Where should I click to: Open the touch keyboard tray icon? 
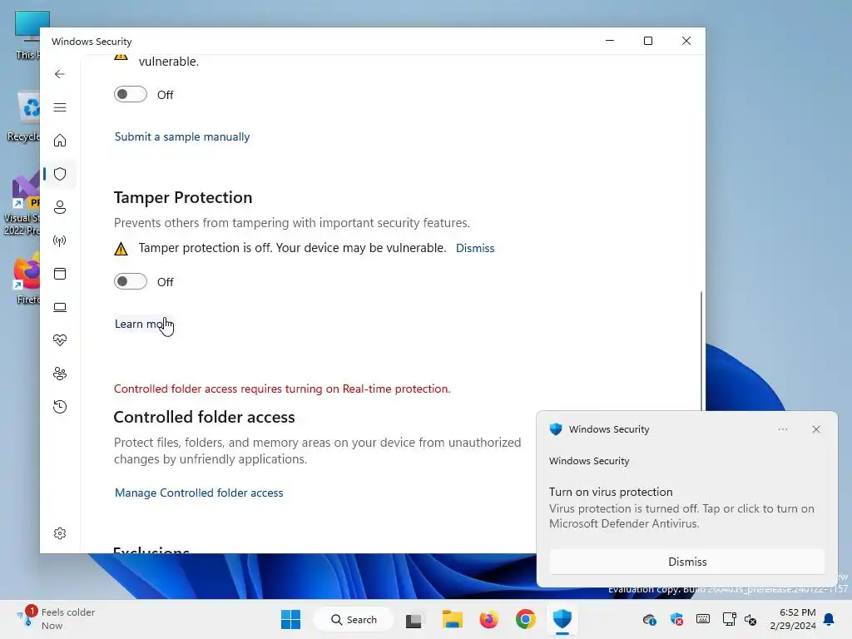(702, 619)
